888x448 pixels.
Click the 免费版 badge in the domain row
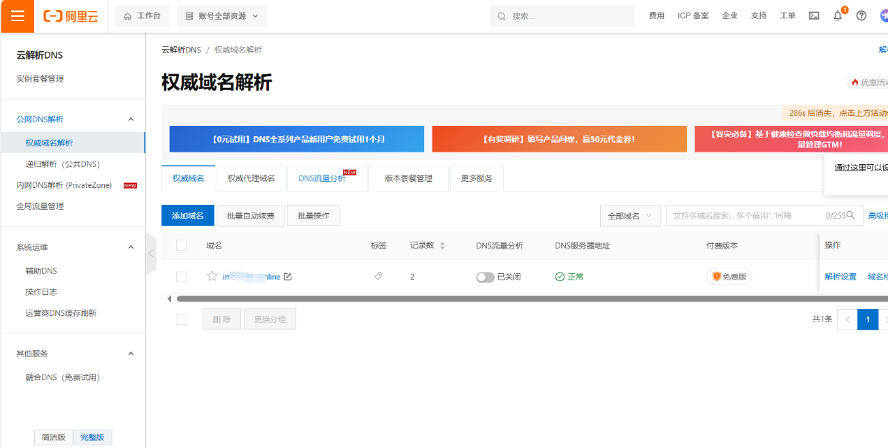pyautogui.click(x=729, y=277)
